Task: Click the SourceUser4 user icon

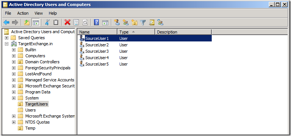Action: [82, 58]
